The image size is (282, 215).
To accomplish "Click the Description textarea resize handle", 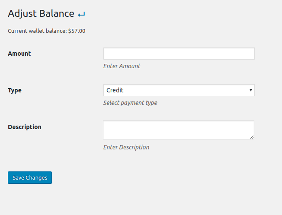I will tap(252, 137).
